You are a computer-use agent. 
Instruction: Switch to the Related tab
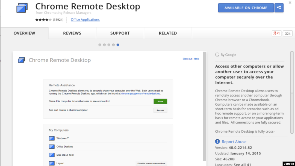tap(168, 33)
